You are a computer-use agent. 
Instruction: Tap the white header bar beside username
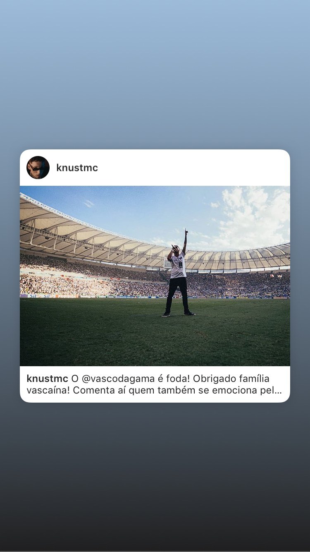tap(194, 168)
